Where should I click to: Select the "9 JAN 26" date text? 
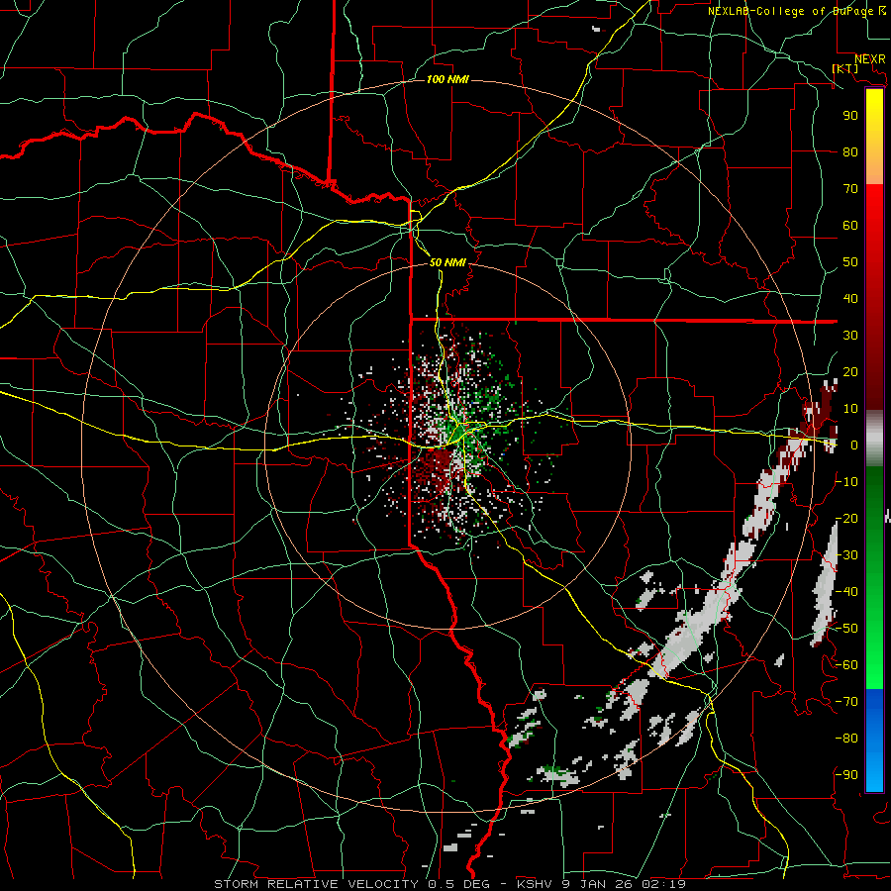coord(599,884)
